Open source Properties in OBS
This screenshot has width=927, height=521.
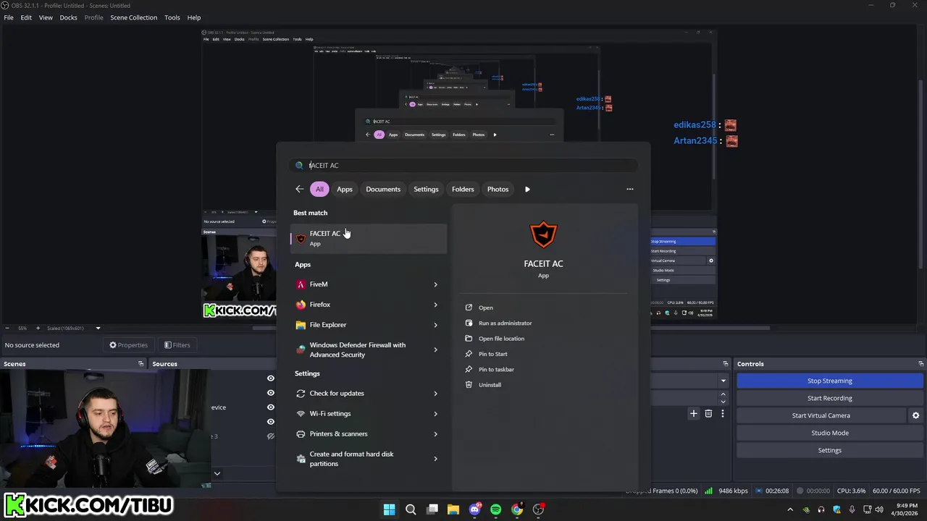pyautogui.click(x=128, y=345)
